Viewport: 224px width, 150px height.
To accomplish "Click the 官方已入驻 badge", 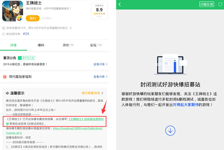I will click(x=26, y=58).
